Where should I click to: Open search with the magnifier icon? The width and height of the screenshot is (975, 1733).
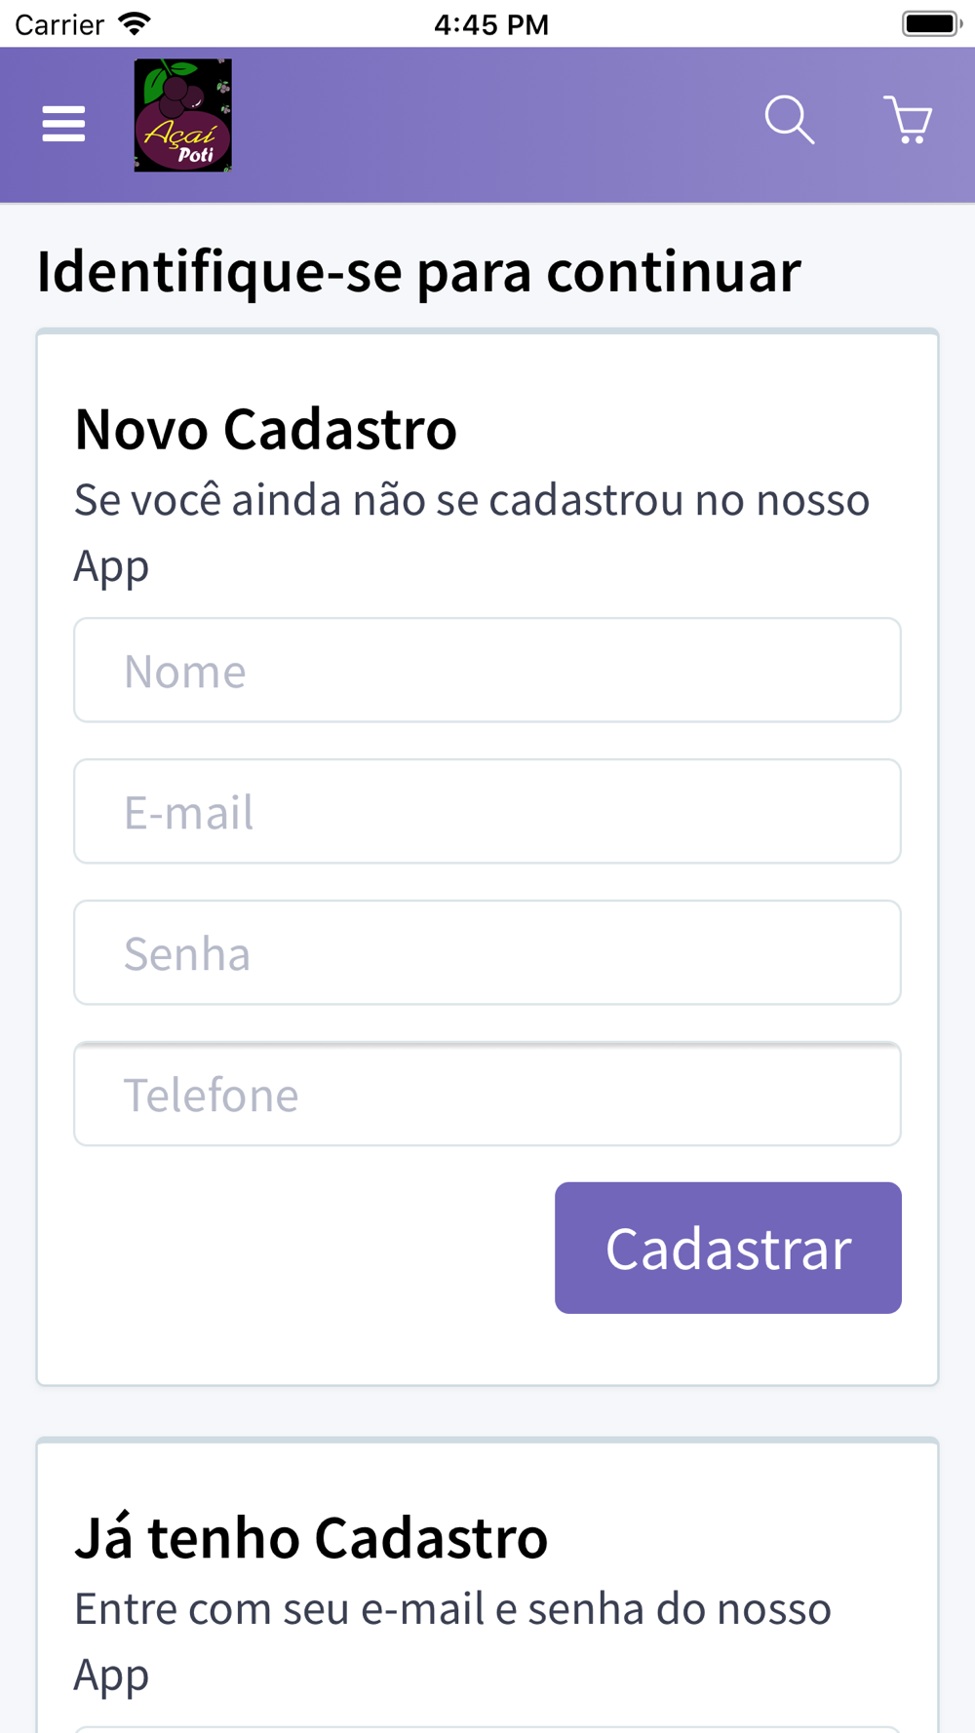(790, 120)
